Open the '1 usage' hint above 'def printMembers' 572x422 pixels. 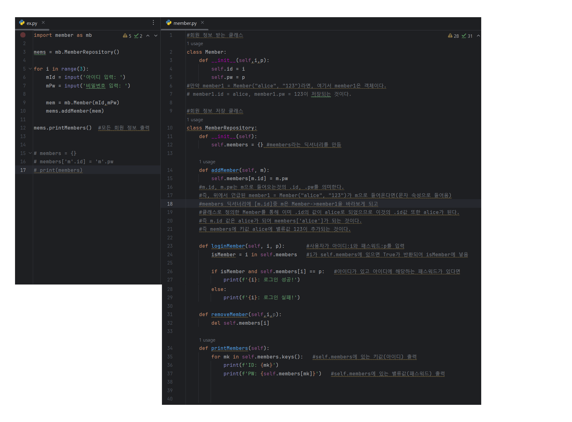[x=207, y=340]
